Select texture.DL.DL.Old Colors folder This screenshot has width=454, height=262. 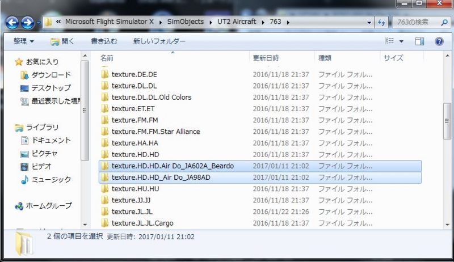(x=152, y=97)
